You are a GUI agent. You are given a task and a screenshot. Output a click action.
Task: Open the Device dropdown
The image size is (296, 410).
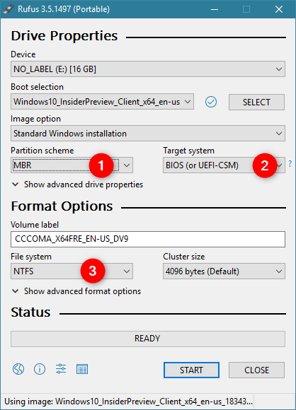point(148,69)
